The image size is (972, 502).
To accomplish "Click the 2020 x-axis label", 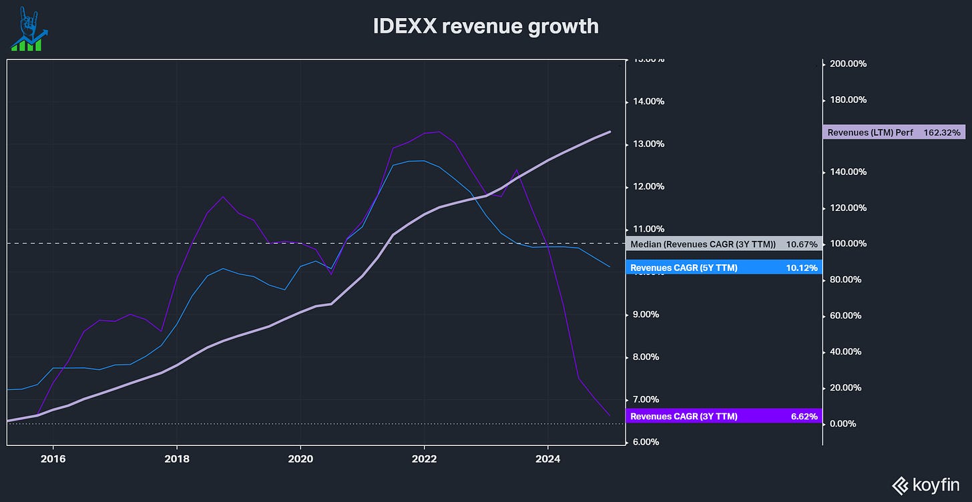I will click(x=300, y=459).
